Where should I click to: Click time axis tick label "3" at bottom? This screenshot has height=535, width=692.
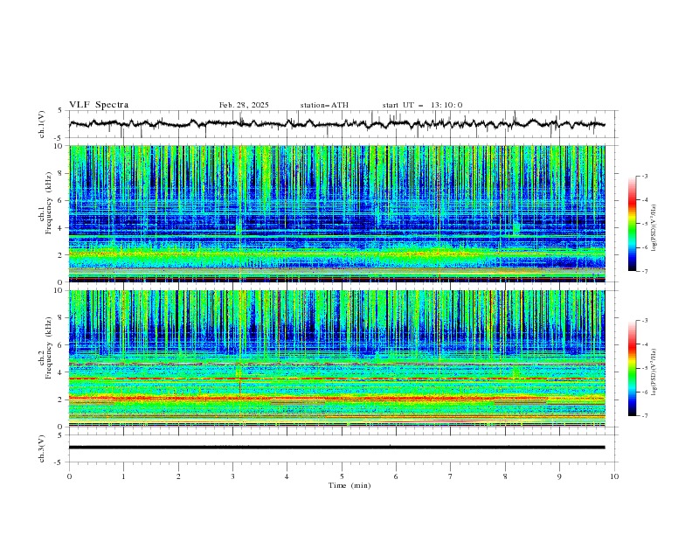[x=233, y=476]
